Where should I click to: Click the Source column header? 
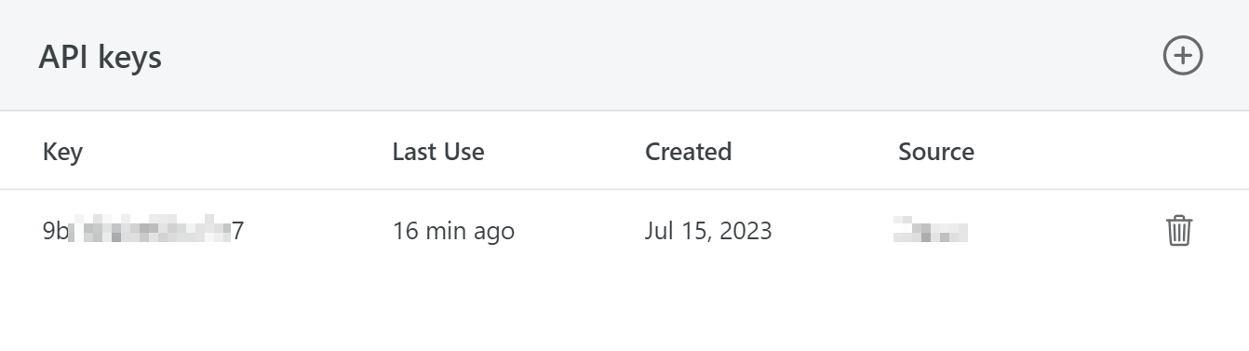[x=936, y=152]
